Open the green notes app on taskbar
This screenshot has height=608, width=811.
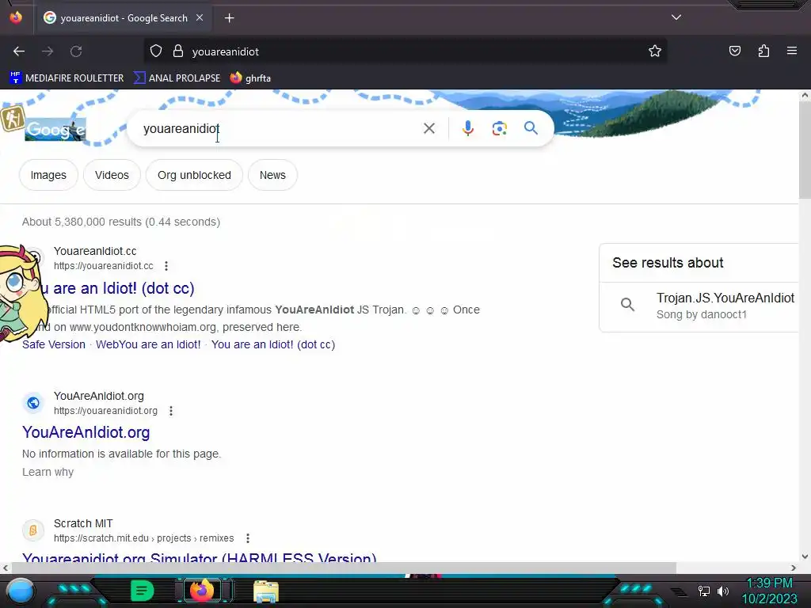(142, 591)
